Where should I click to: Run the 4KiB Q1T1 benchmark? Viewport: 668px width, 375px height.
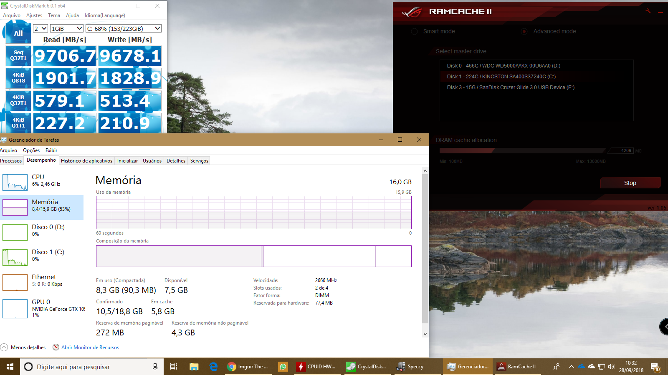tap(18, 123)
